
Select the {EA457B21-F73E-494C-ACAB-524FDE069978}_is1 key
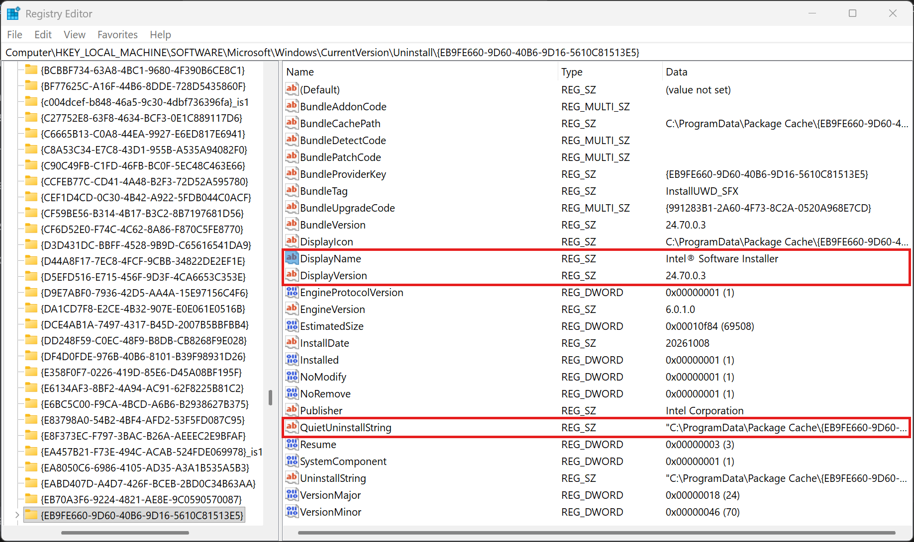tap(152, 452)
